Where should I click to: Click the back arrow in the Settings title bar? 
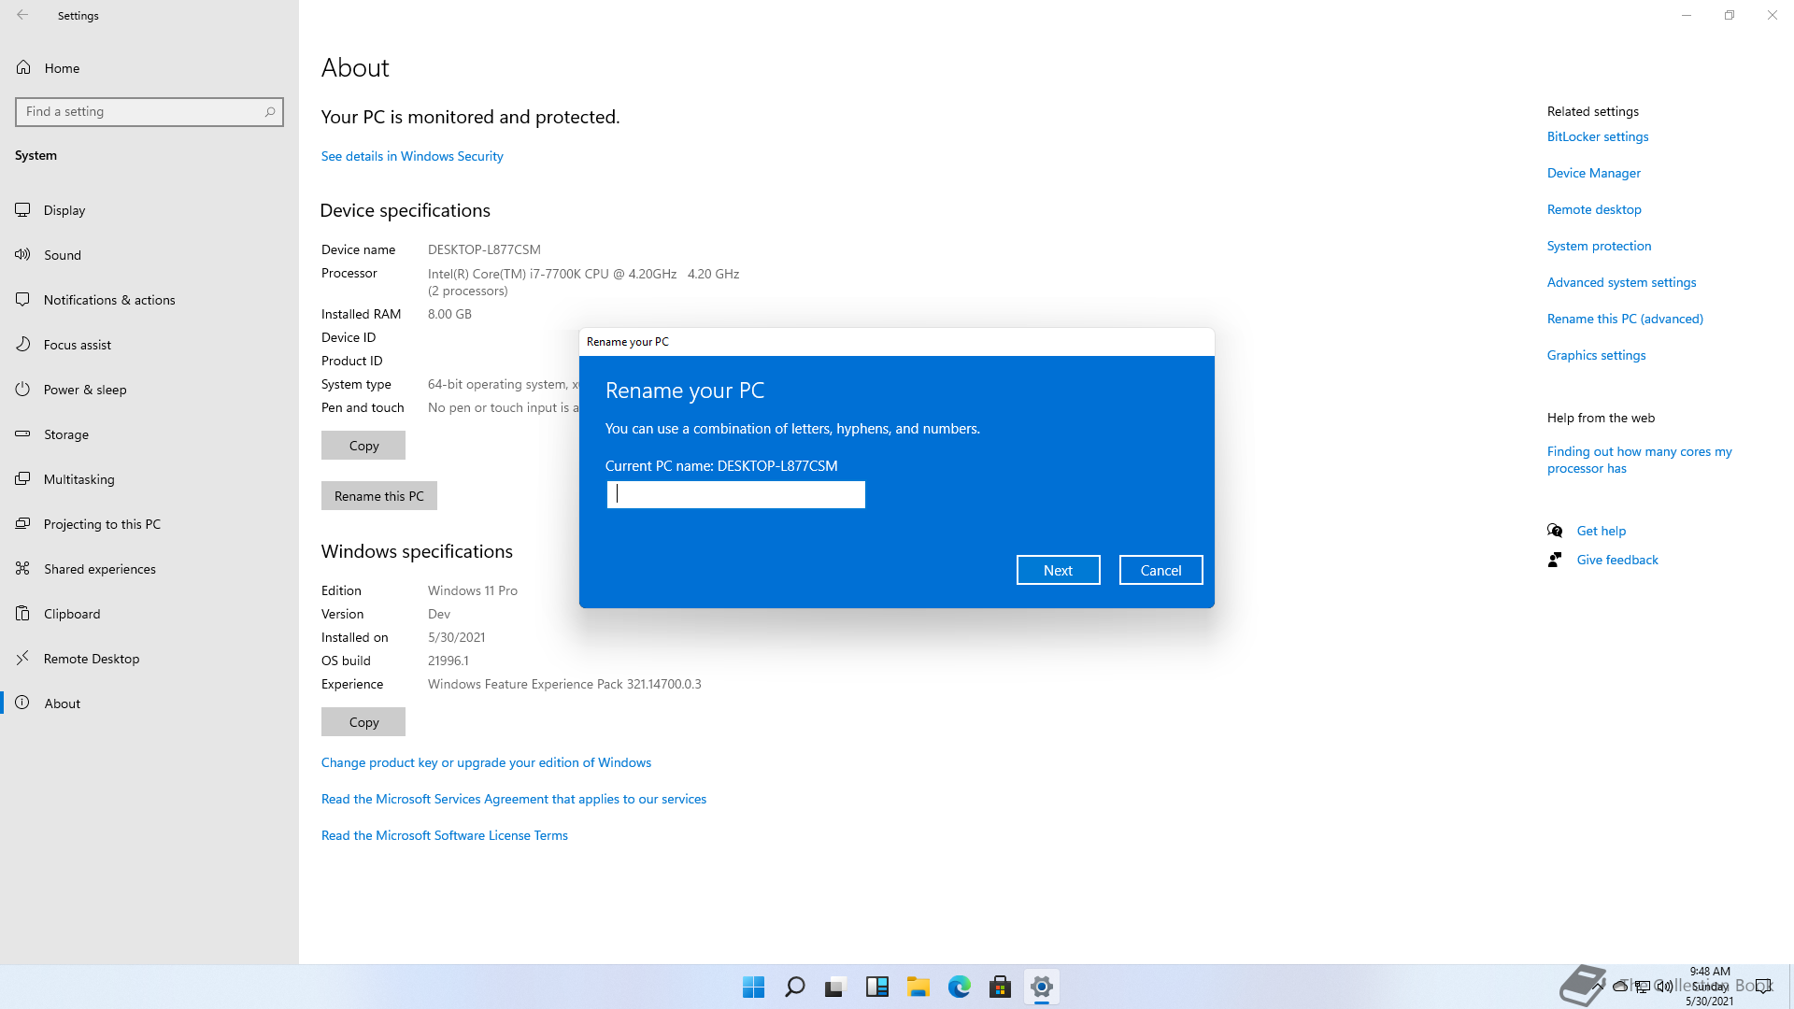click(x=22, y=15)
